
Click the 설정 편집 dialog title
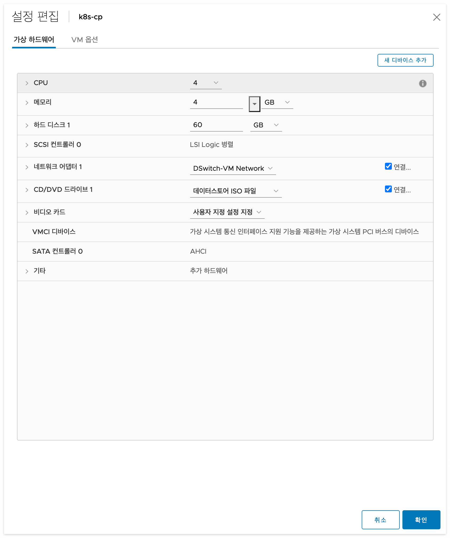(35, 17)
